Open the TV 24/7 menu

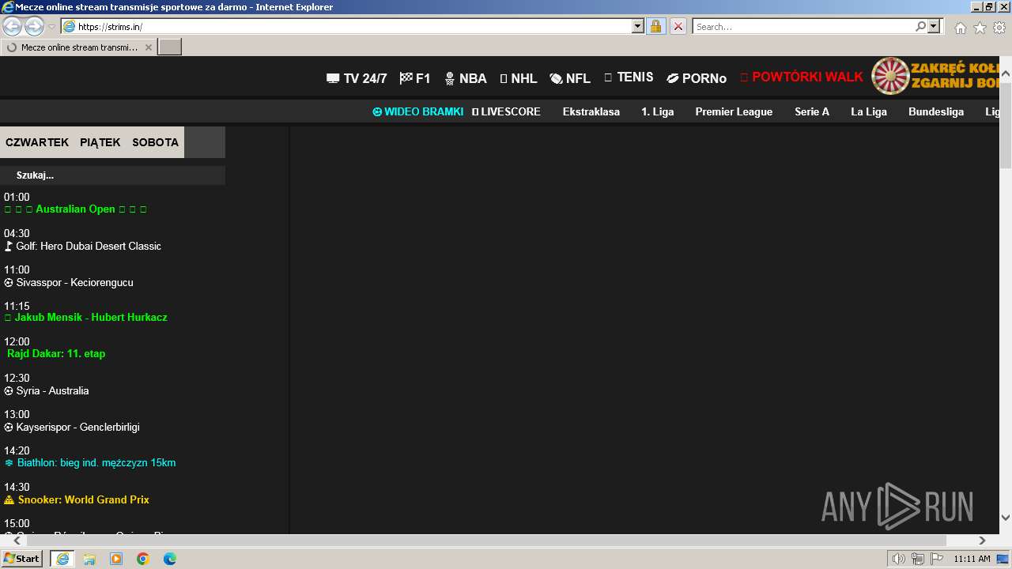[357, 78]
